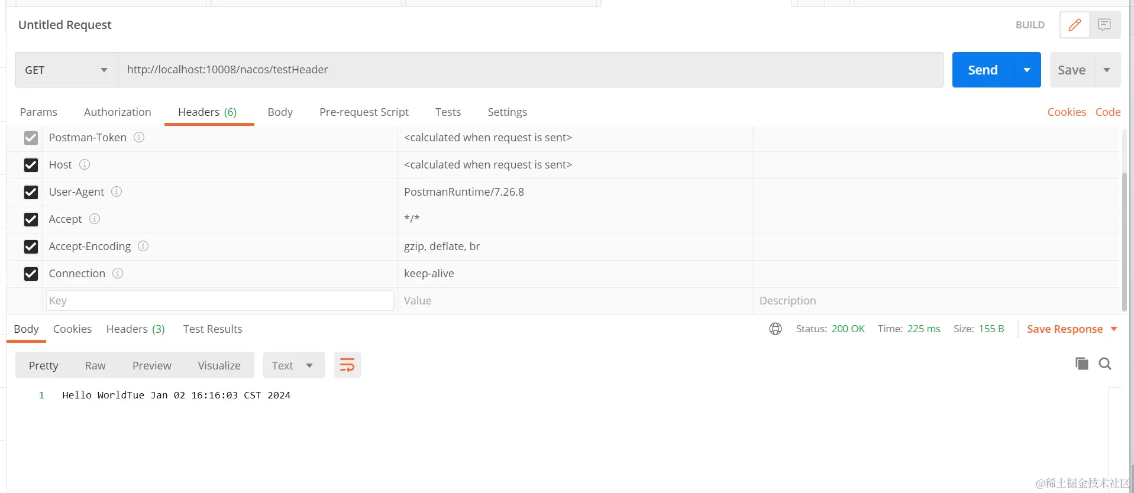Screen dimensions: 1134x493
Task: Uncheck the Host header checkbox
Action: tap(31, 165)
